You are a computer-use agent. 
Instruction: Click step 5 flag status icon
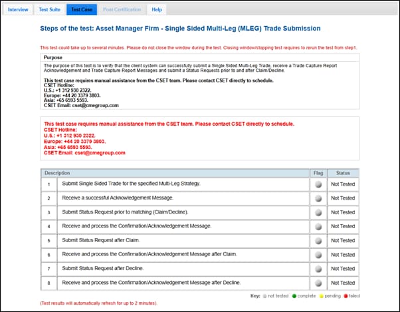point(318,240)
